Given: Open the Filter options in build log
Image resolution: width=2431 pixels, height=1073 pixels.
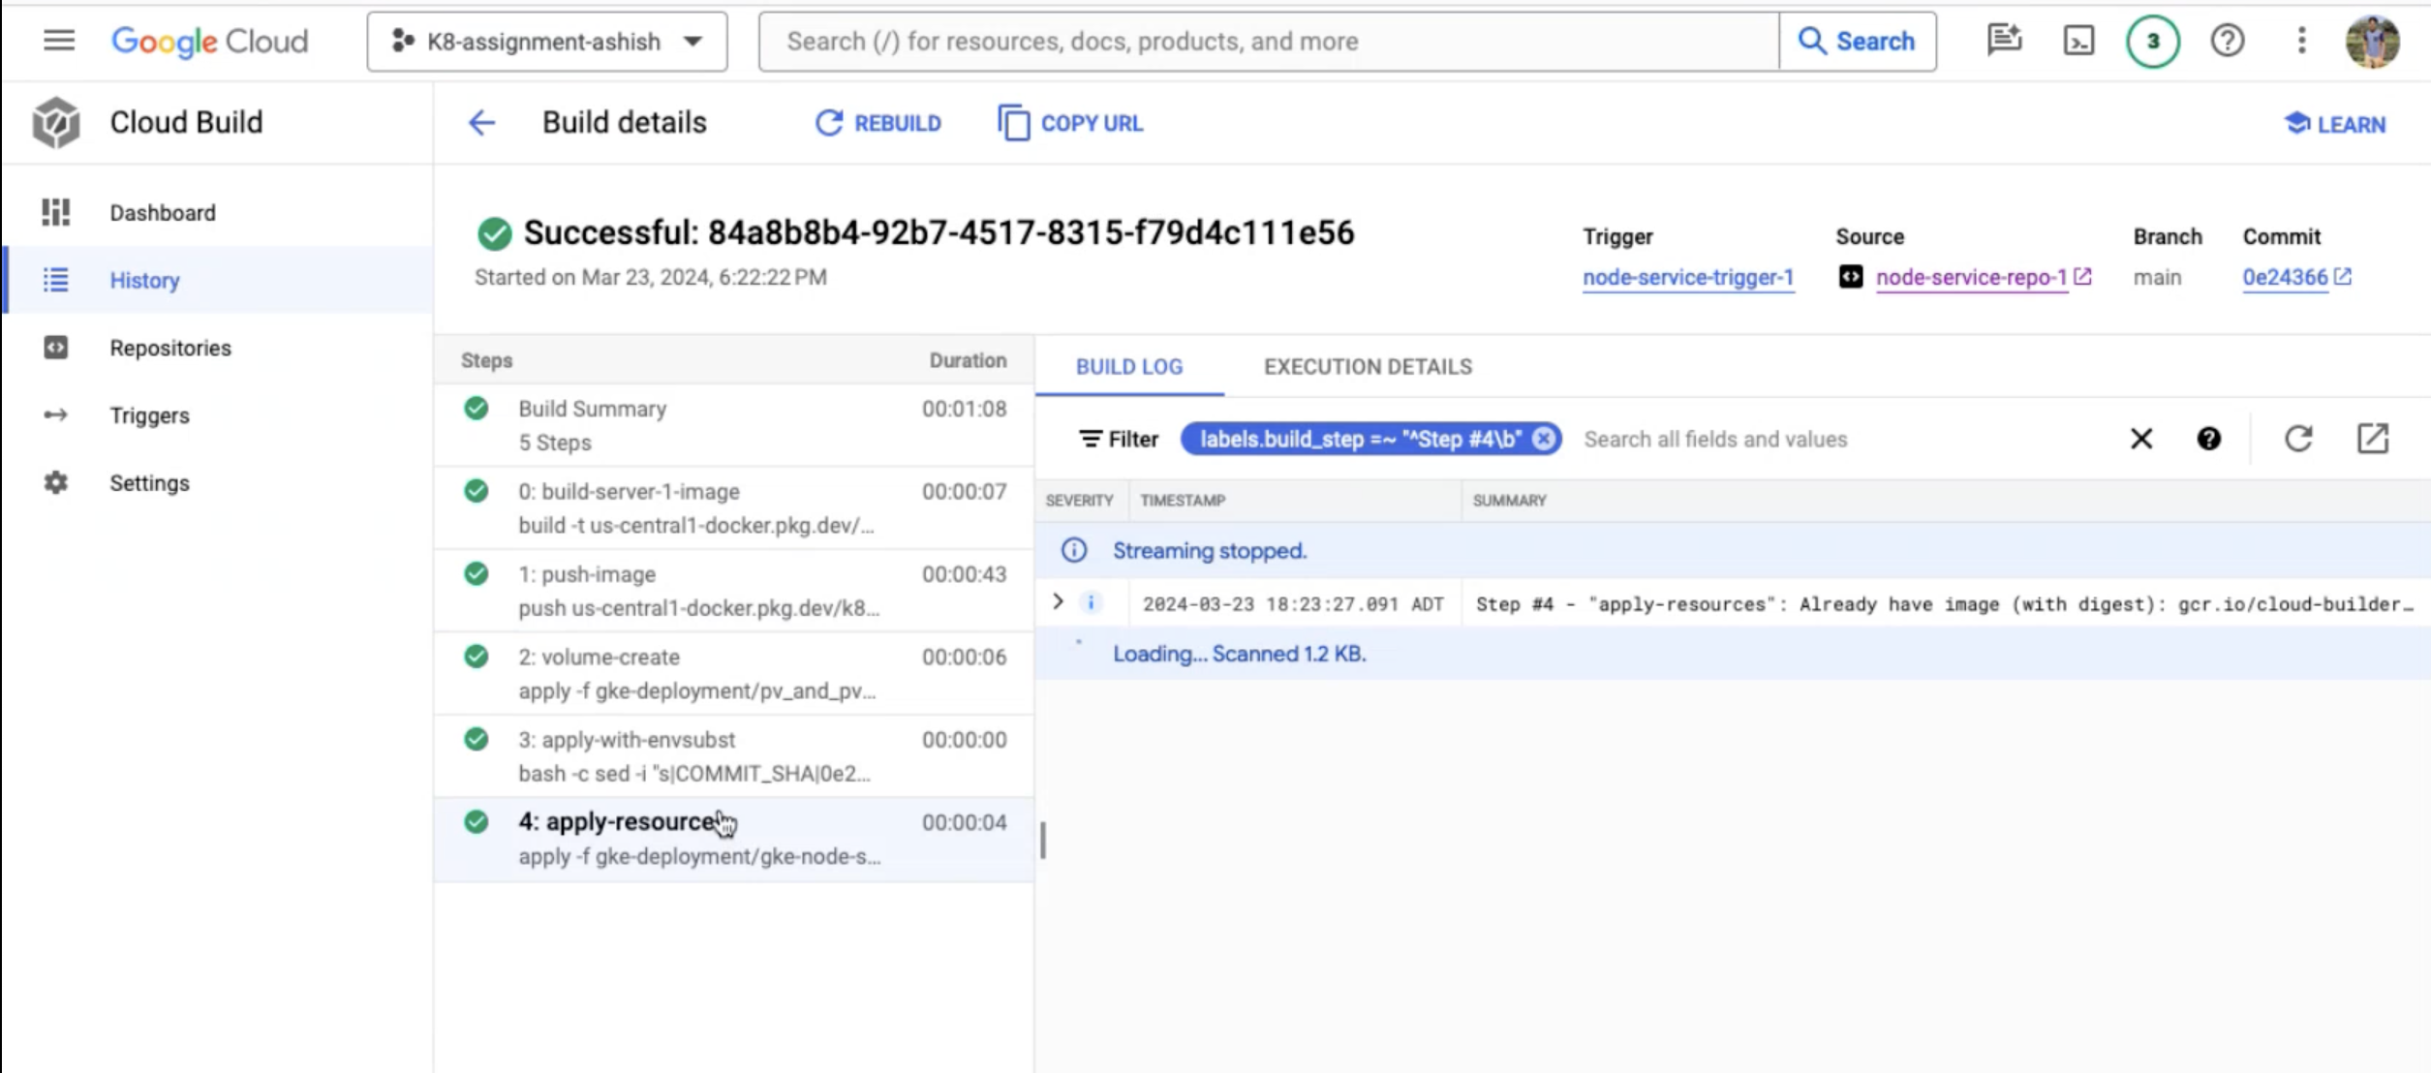Looking at the screenshot, I should pyautogui.click(x=1119, y=439).
